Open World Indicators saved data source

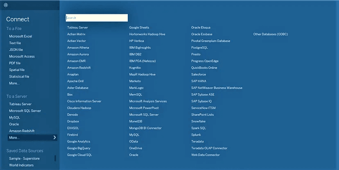(x=21, y=165)
